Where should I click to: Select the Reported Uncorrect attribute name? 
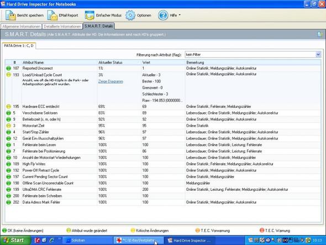point(38,68)
